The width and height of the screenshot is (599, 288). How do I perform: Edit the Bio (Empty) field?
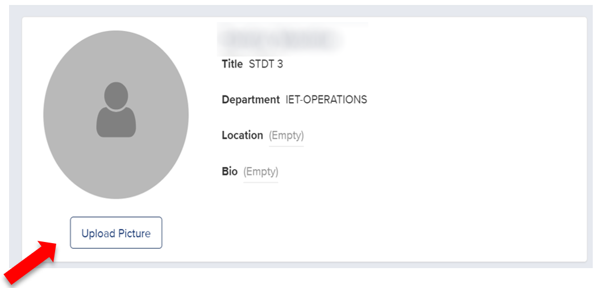pos(261,172)
